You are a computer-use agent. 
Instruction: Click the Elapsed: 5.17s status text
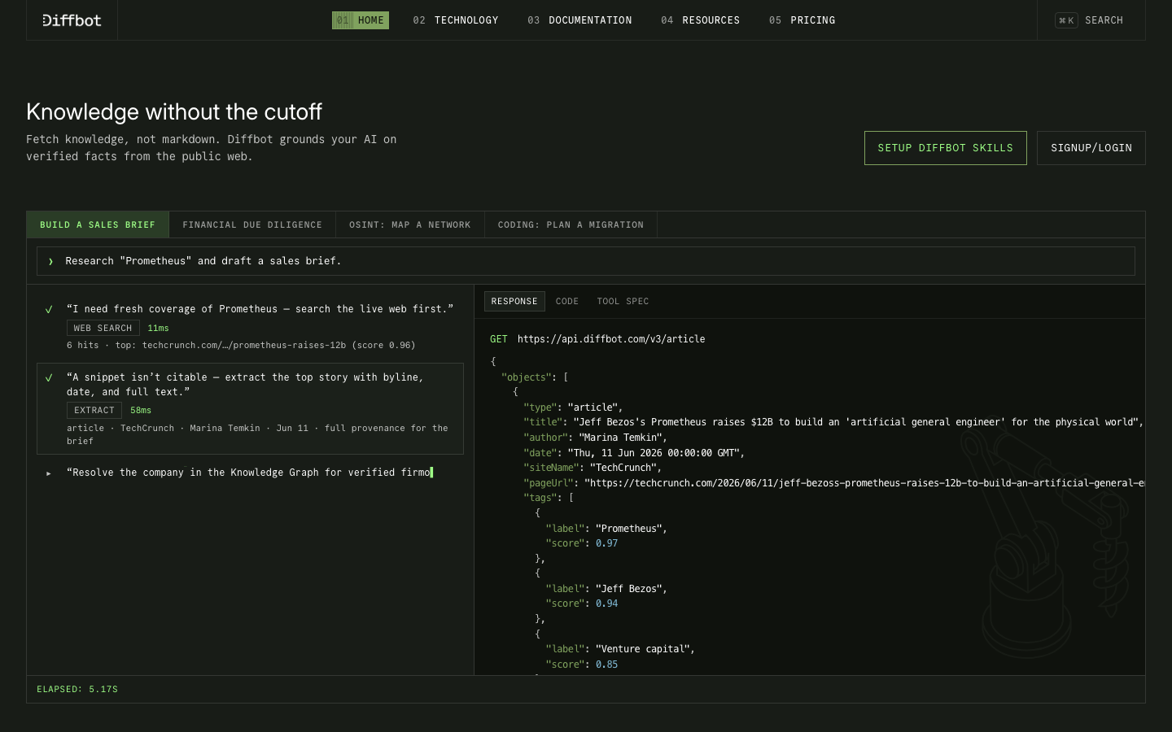pos(77,689)
